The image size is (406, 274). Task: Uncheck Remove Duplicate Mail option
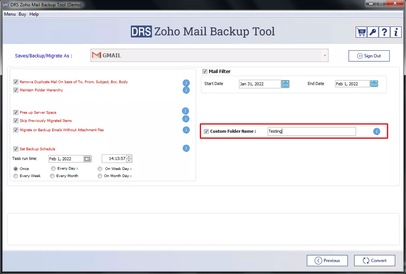click(x=16, y=82)
